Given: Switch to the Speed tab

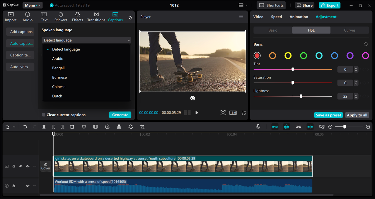Looking at the screenshot, I should click(276, 17).
